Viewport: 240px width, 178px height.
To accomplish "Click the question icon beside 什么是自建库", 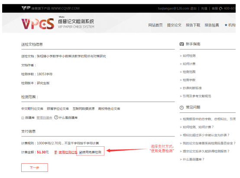I will click(56, 117).
